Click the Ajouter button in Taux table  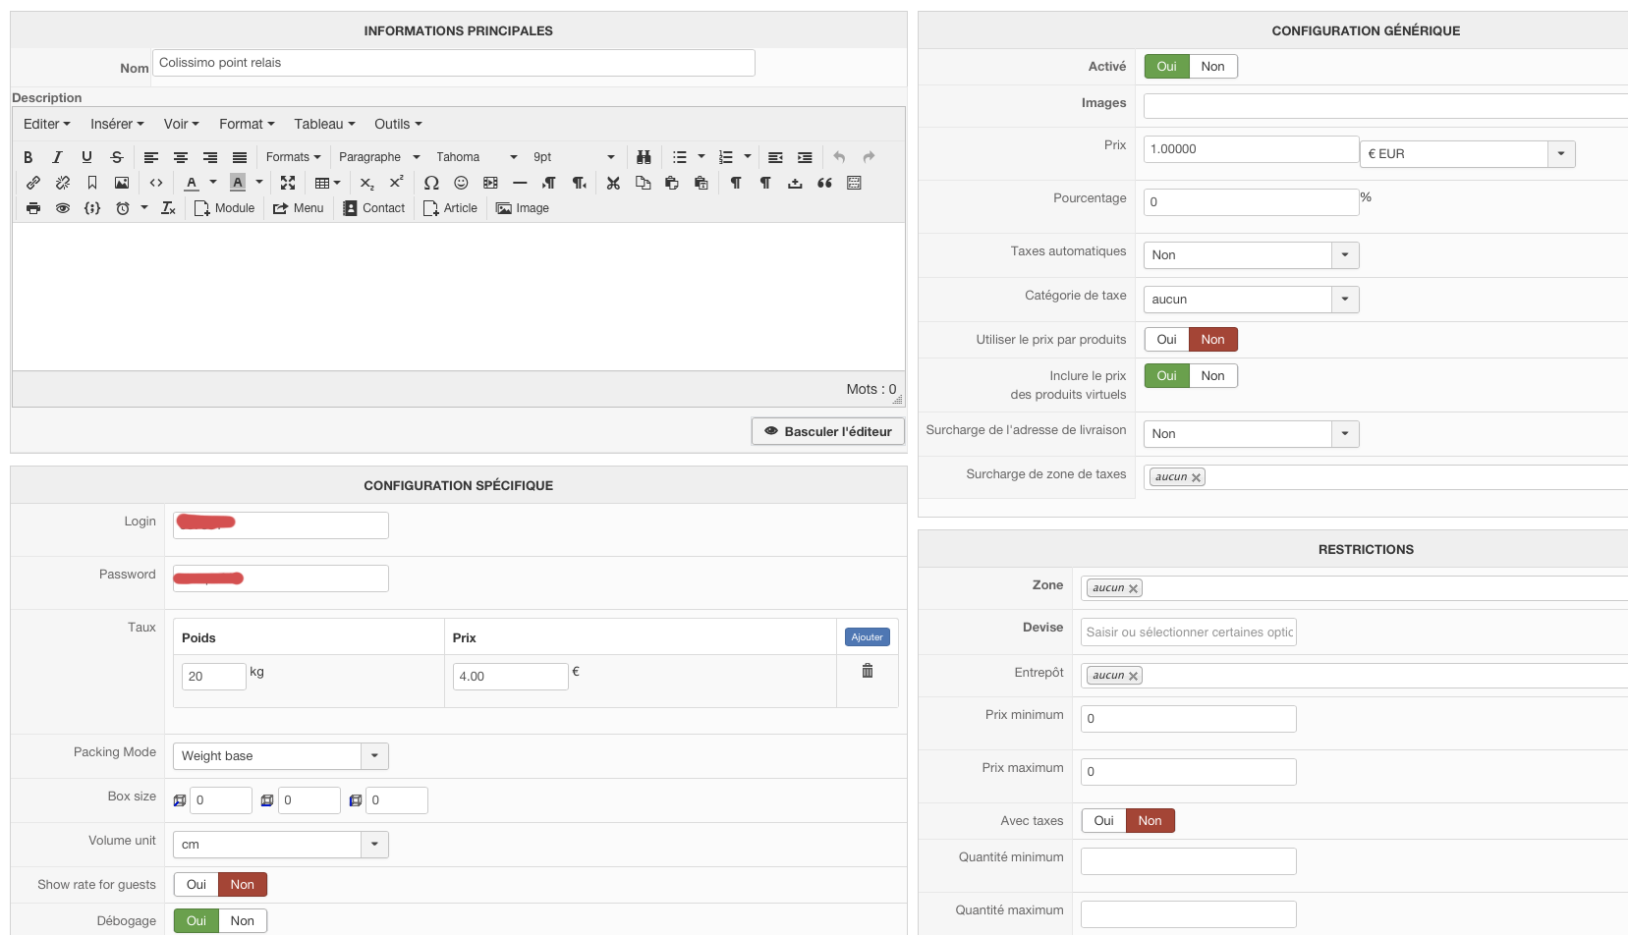pos(867,637)
